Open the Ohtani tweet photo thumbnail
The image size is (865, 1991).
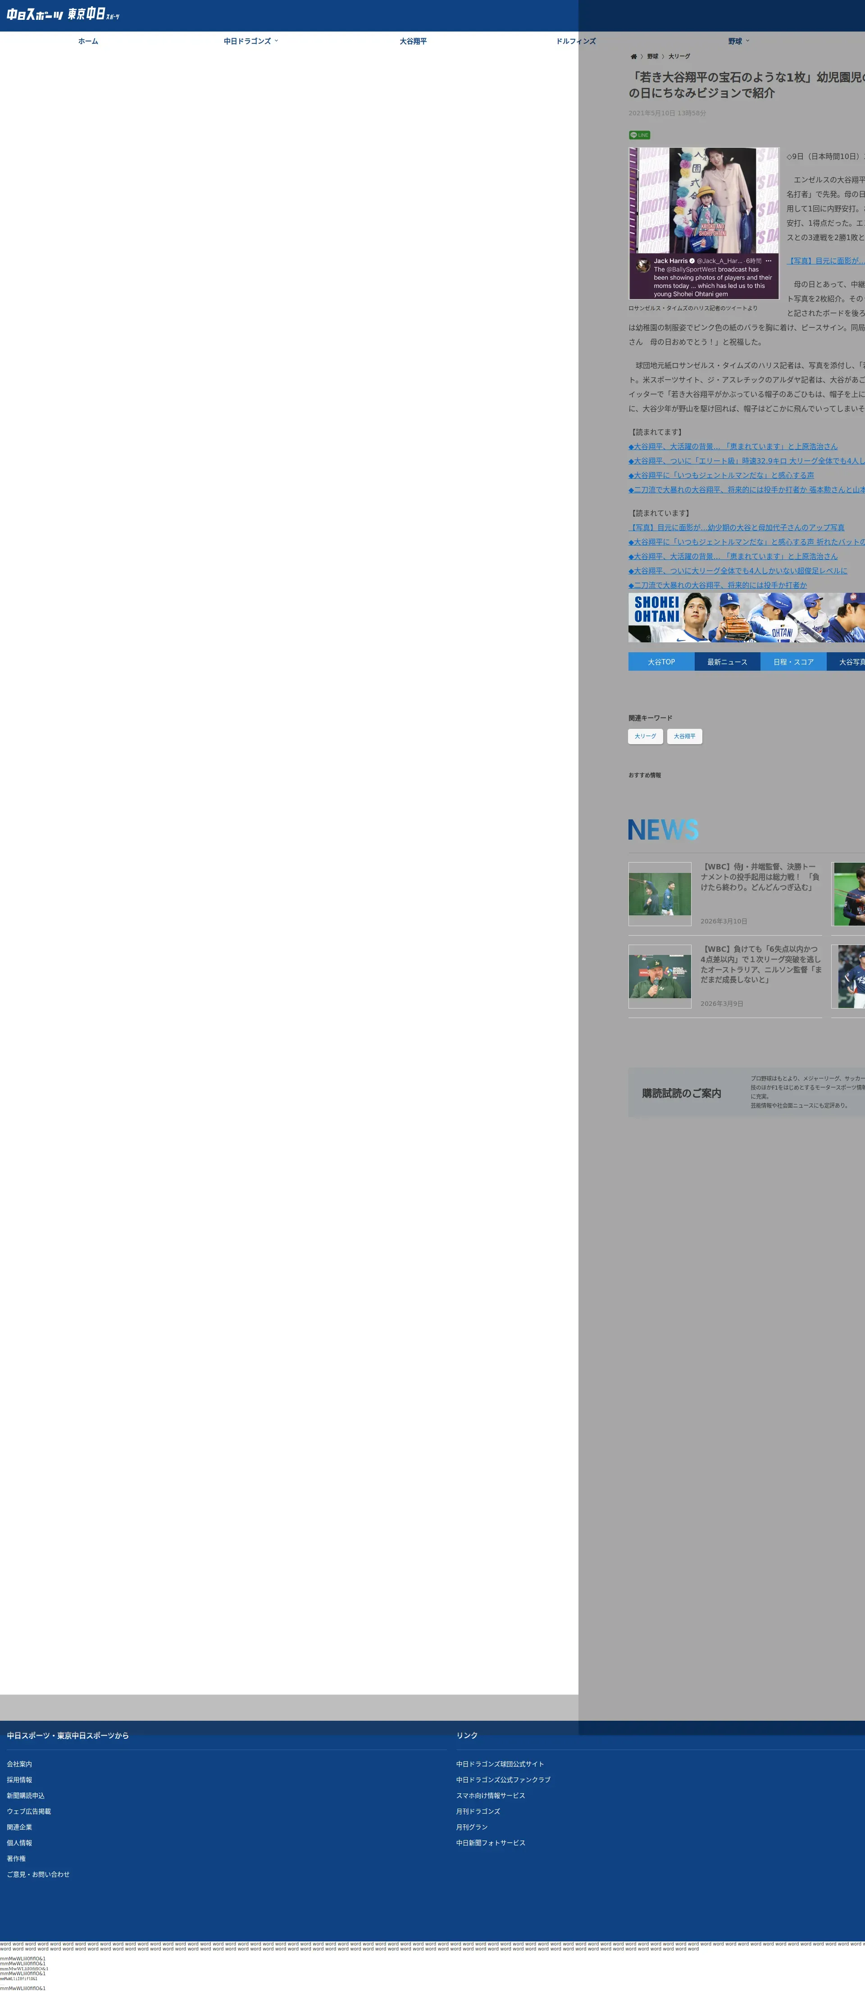coord(703,223)
